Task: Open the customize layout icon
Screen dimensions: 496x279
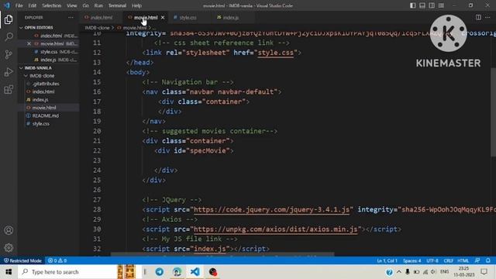Action: click(x=441, y=5)
